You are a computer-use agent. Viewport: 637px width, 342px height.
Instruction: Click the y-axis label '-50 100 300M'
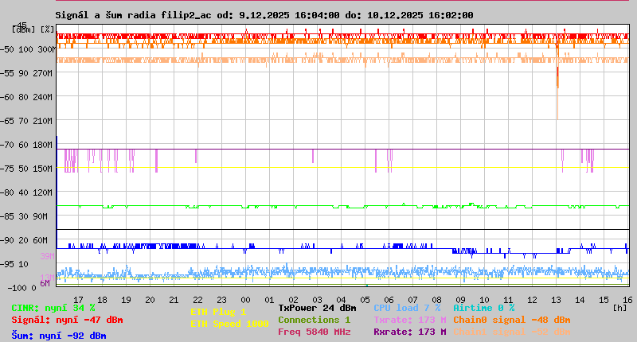click(28, 49)
